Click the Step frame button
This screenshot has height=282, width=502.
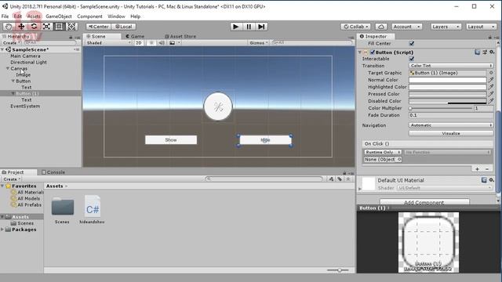click(x=261, y=27)
